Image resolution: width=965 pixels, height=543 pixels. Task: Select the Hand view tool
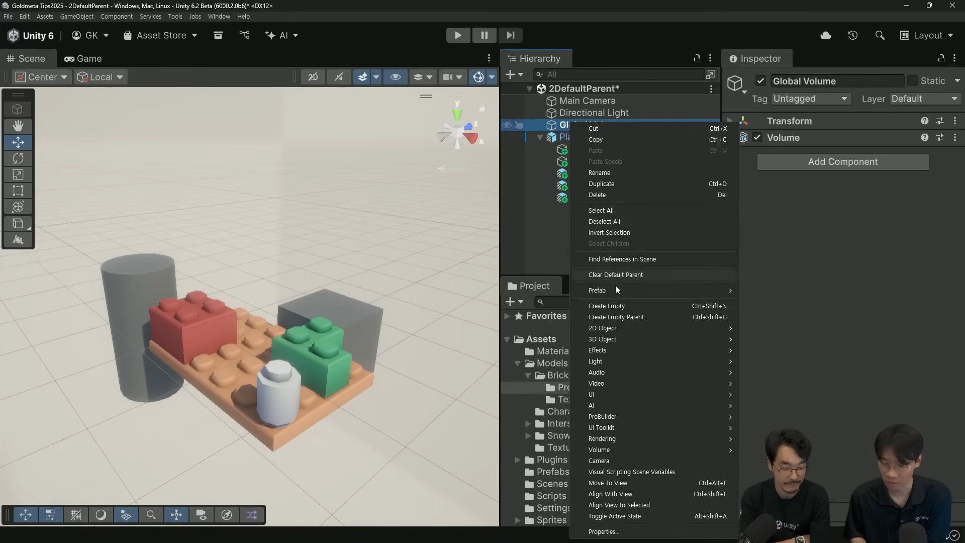[18, 126]
